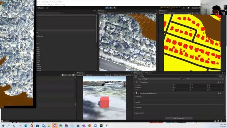Click the Position X field
The width and height of the screenshot is (227, 128).
click(182, 85)
